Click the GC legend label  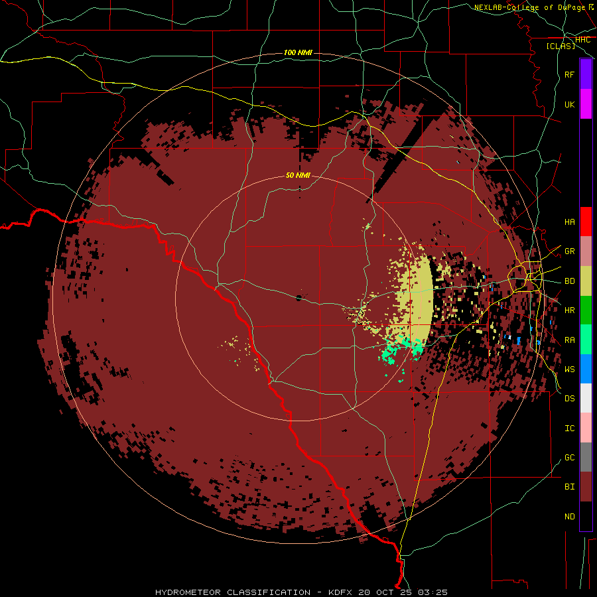click(569, 457)
